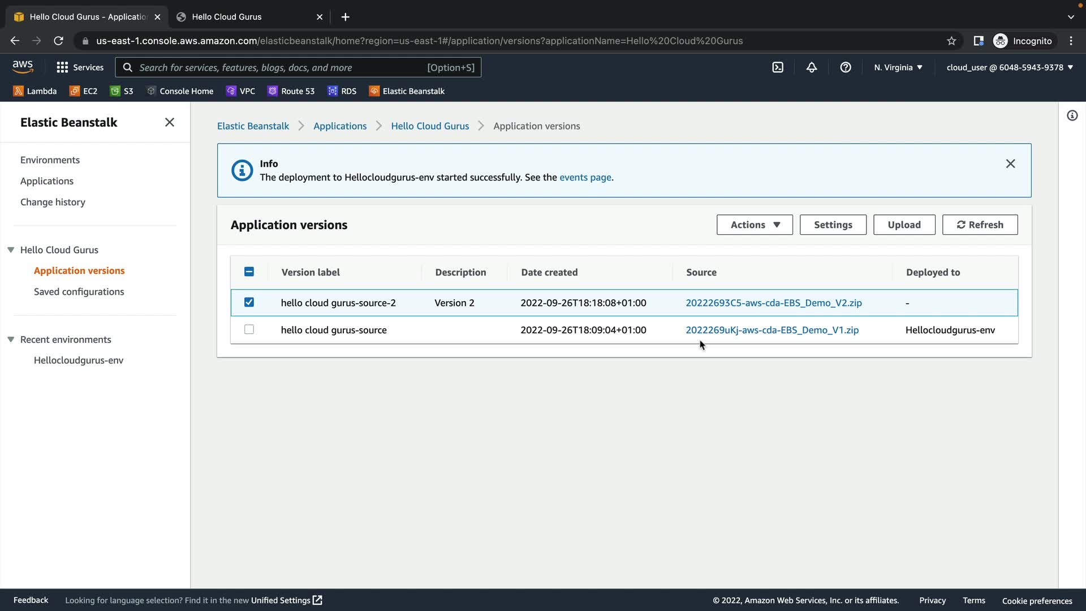This screenshot has width=1086, height=611.
Task: Click the notifications bell icon
Action: coord(812,67)
